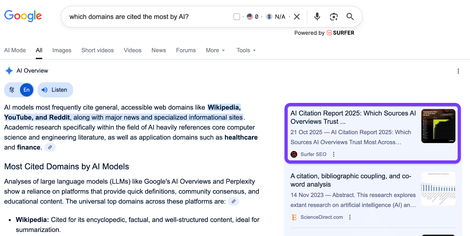Select the En language toggle
Viewport: 470px width, 236px height.
26,90
